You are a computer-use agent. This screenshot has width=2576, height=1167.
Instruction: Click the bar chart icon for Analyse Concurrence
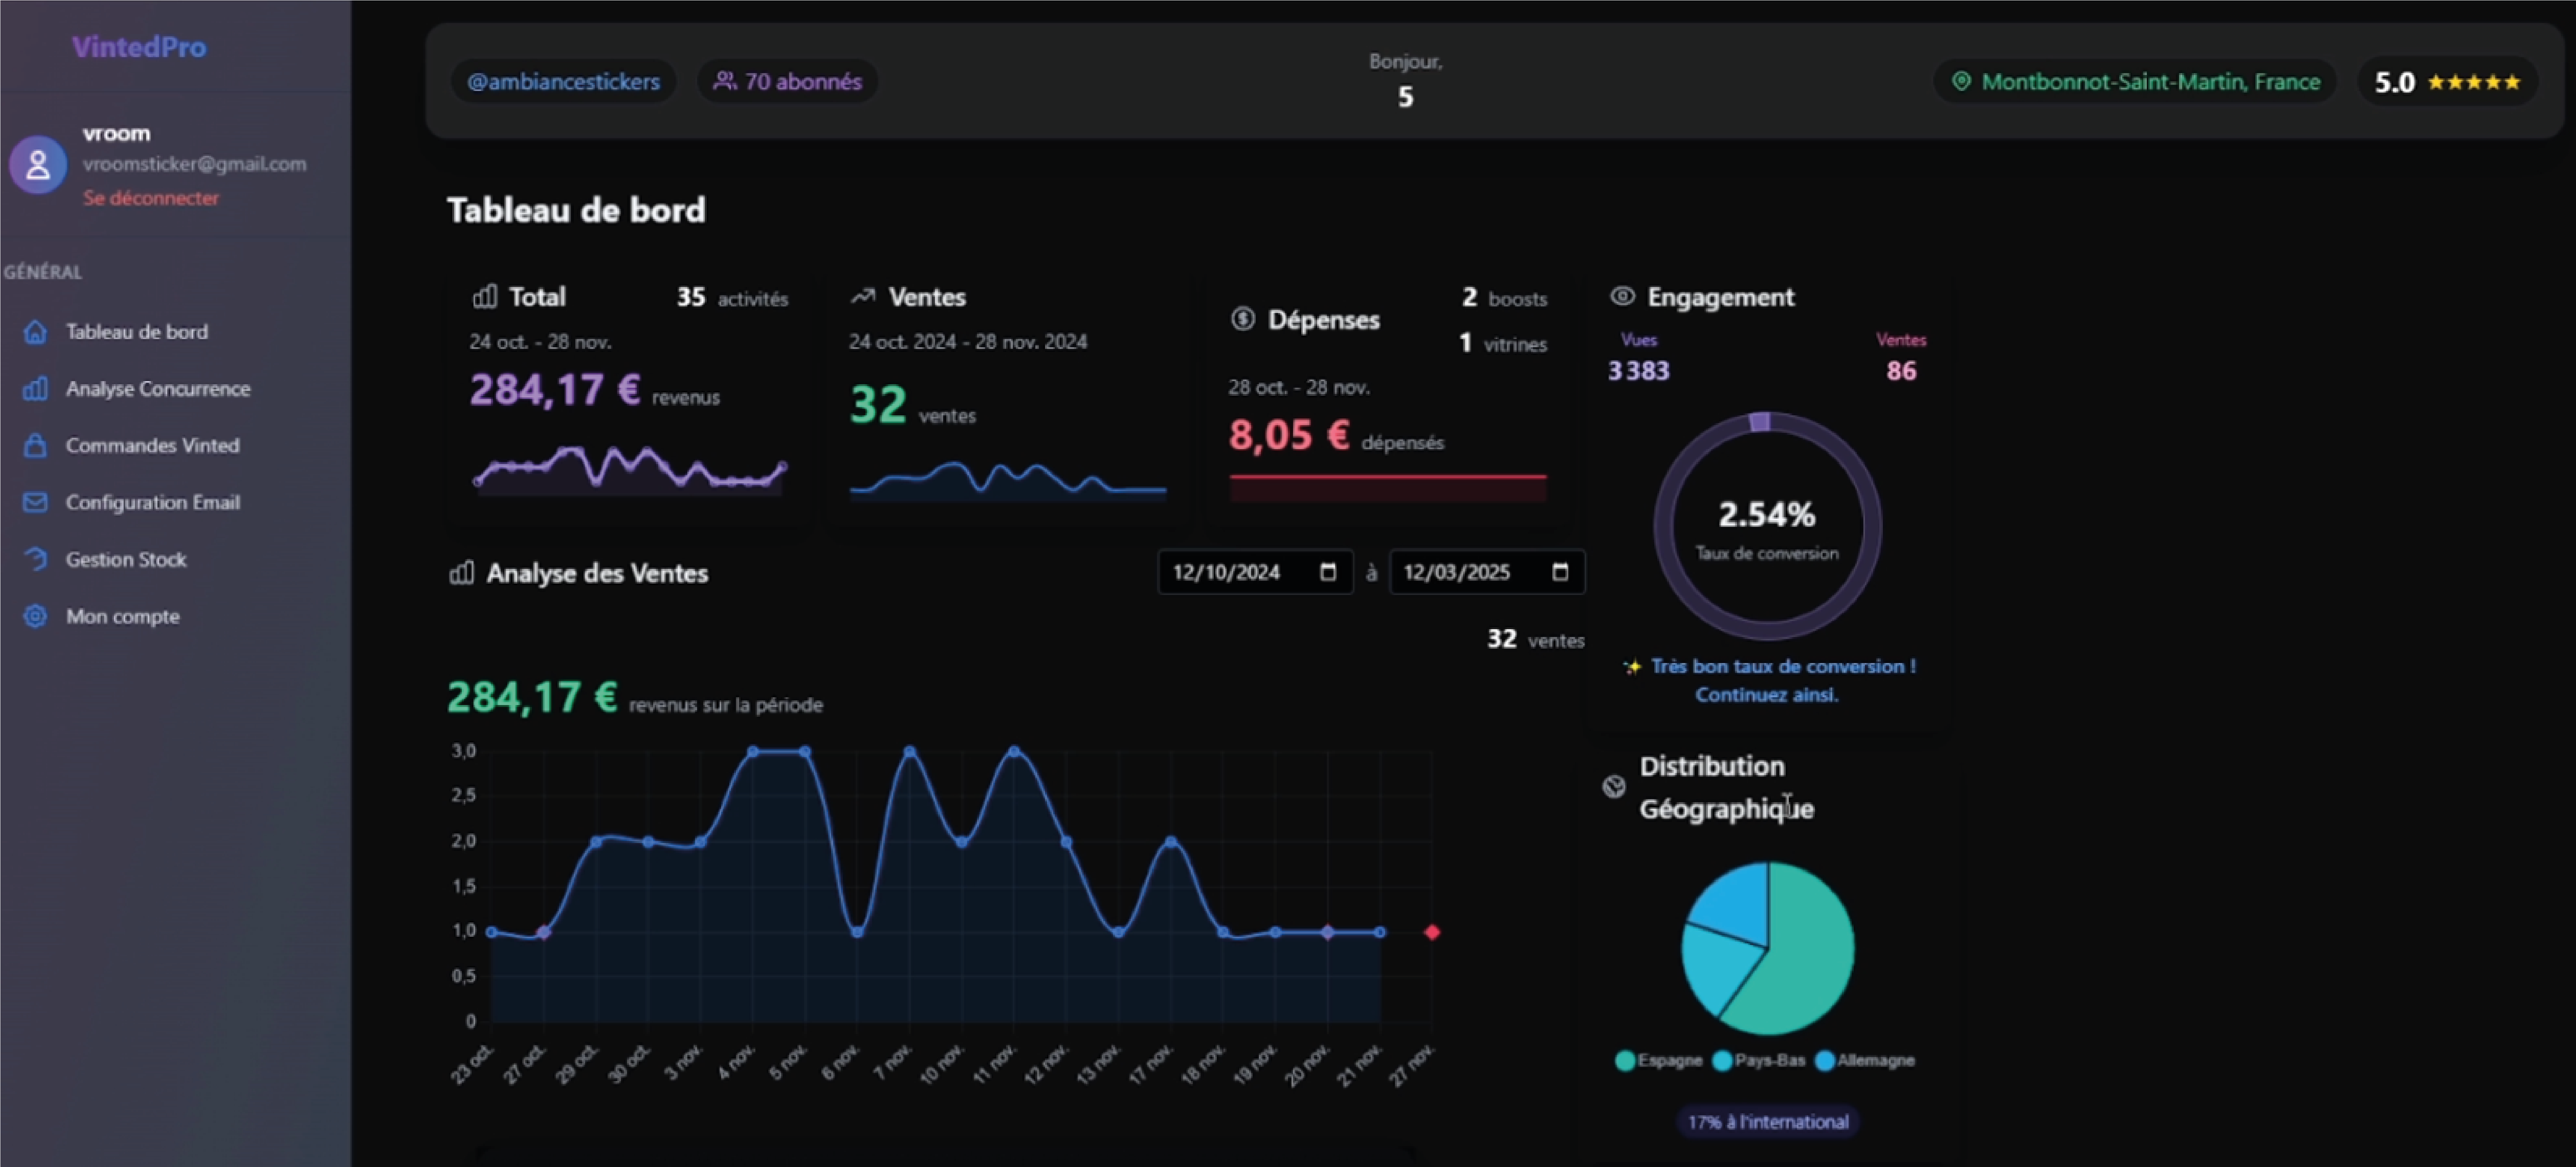(35, 389)
